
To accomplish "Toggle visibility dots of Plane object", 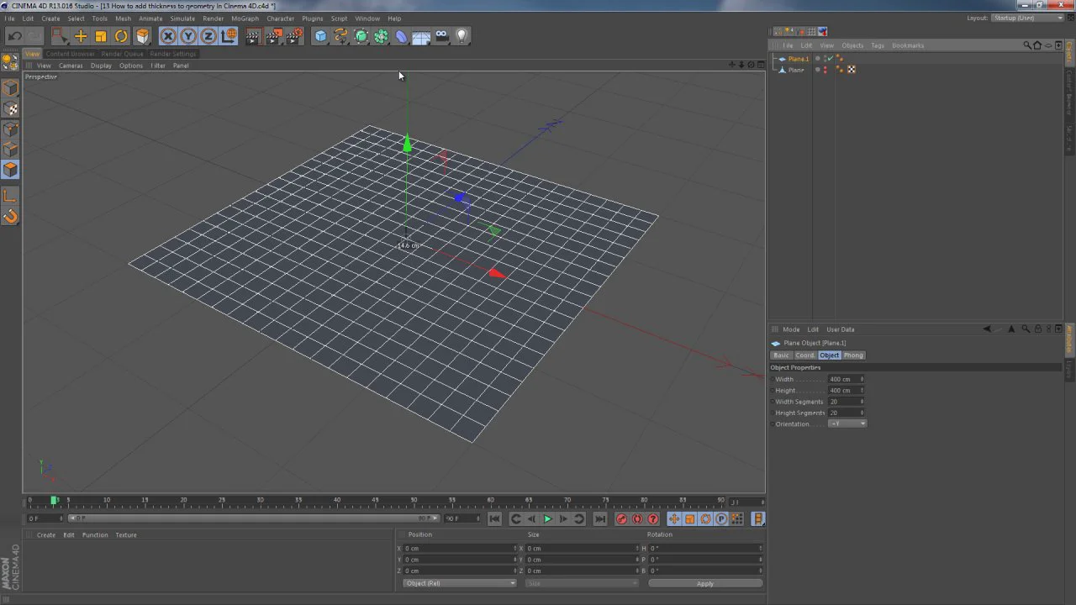I will (x=825, y=70).
